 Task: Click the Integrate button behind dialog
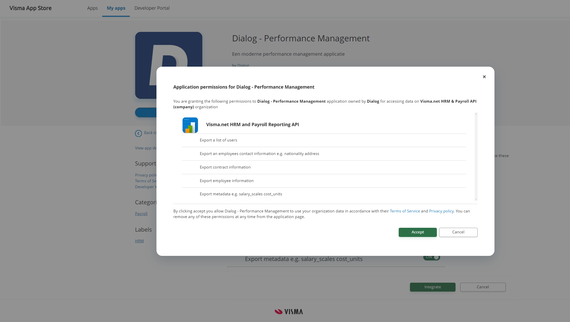[432, 287]
